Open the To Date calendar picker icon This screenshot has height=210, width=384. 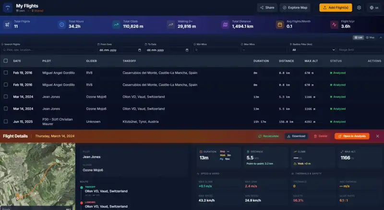click(x=187, y=50)
